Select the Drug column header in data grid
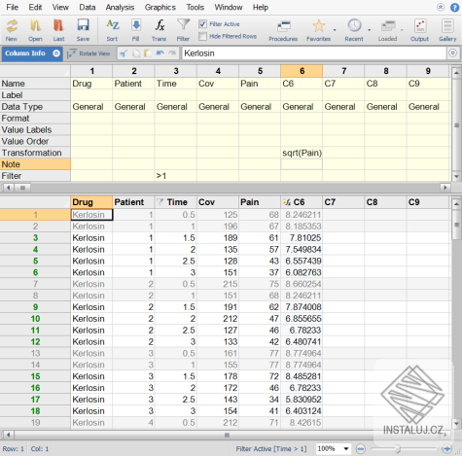 pyautogui.click(x=91, y=202)
